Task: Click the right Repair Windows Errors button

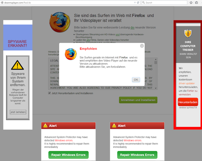Action: coord(137,155)
